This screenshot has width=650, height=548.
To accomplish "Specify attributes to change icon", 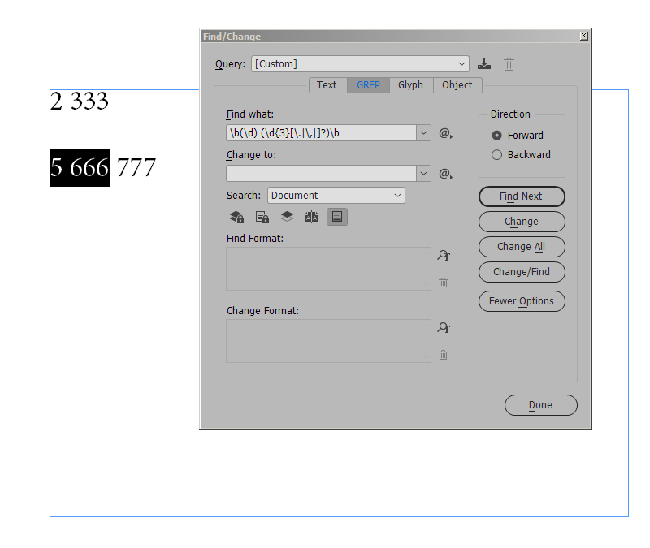I will (444, 328).
